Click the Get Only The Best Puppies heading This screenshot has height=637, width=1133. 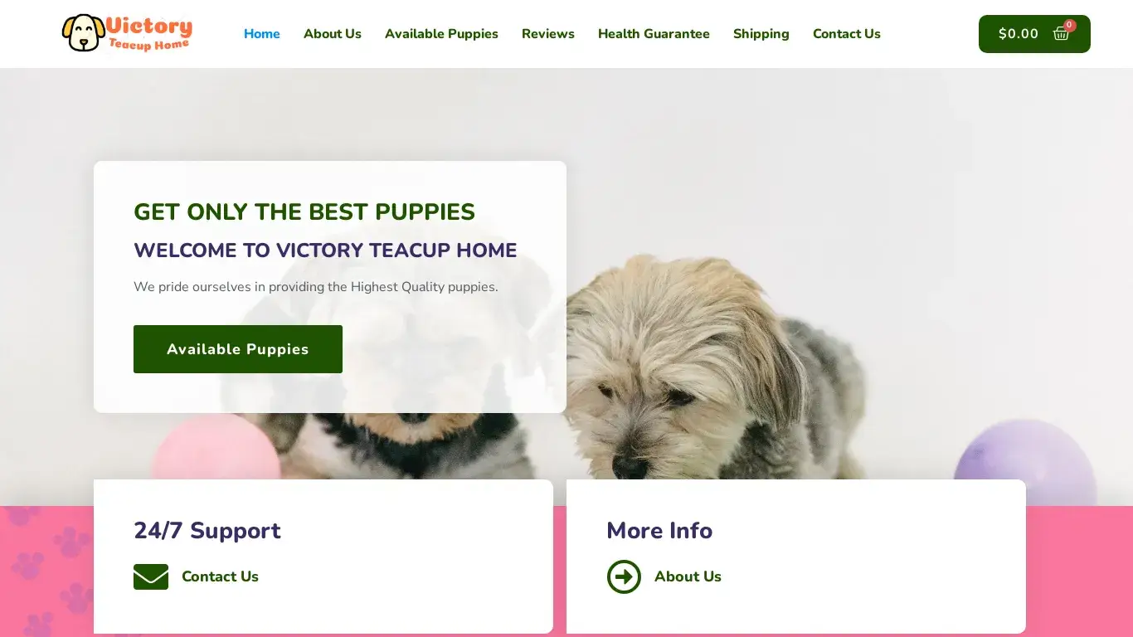pyautogui.click(x=304, y=212)
